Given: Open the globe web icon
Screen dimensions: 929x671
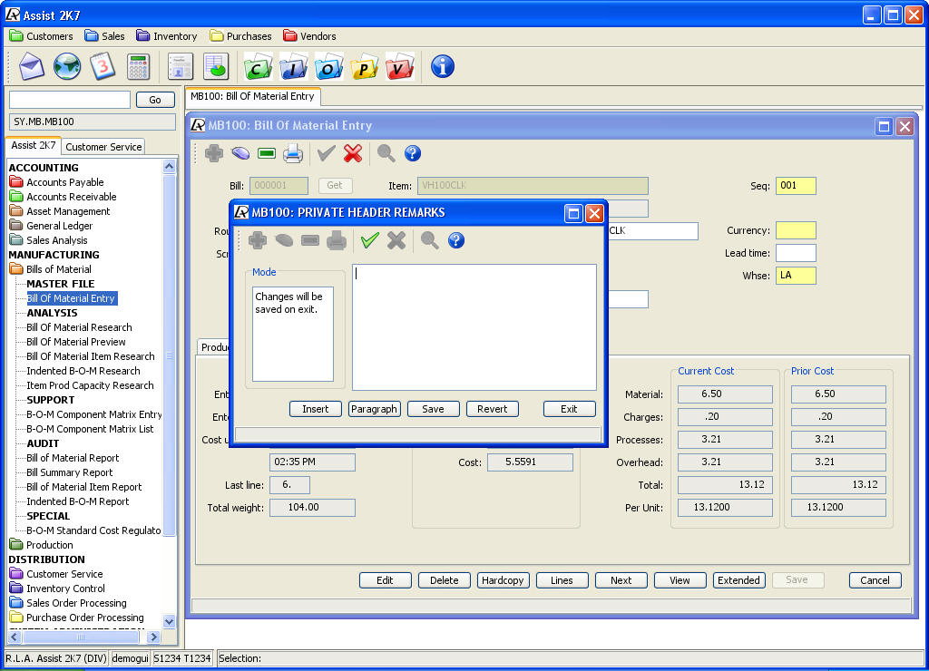Looking at the screenshot, I should coord(67,66).
